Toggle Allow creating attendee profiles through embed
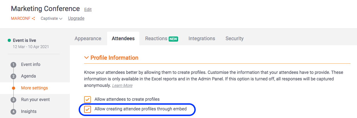 pos(87,109)
